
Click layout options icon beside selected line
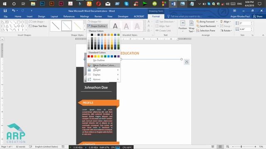[187, 62]
